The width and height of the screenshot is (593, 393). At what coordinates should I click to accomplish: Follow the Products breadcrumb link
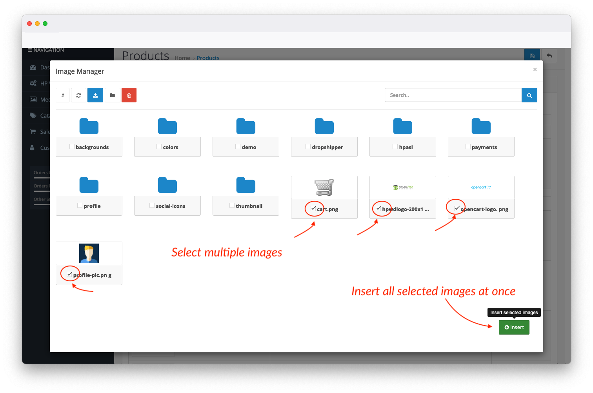(207, 58)
